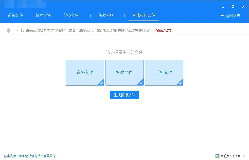Switch to the 商务文件 tab

pos(16,15)
